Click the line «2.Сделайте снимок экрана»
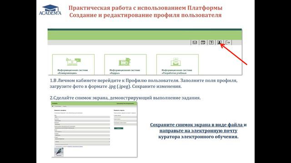The width and height of the screenshot is (291, 163). (x=125, y=98)
